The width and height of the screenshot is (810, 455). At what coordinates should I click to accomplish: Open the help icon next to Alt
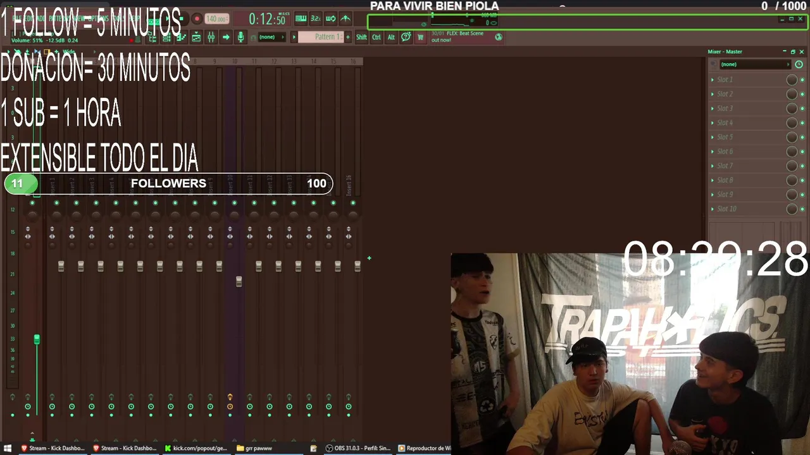pyautogui.click(x=406, y=37)
